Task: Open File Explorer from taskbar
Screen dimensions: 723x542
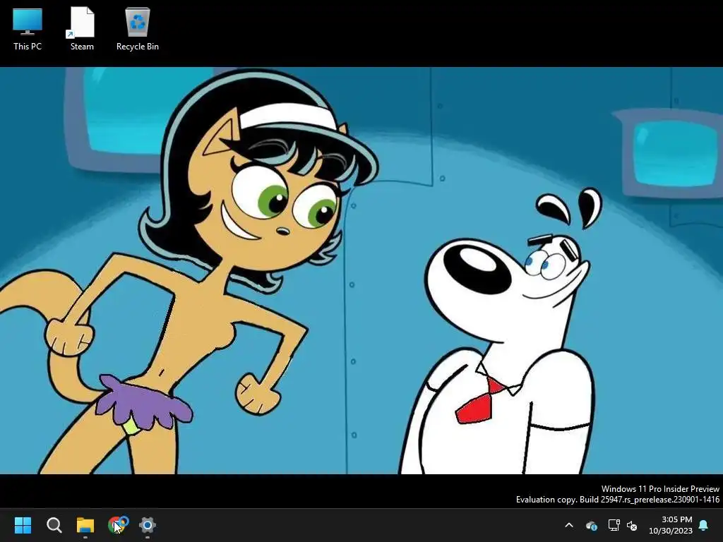Action: tap(85, 525)
